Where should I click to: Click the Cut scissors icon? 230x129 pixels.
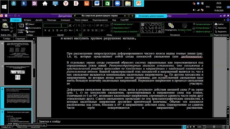tap(11, 24)
